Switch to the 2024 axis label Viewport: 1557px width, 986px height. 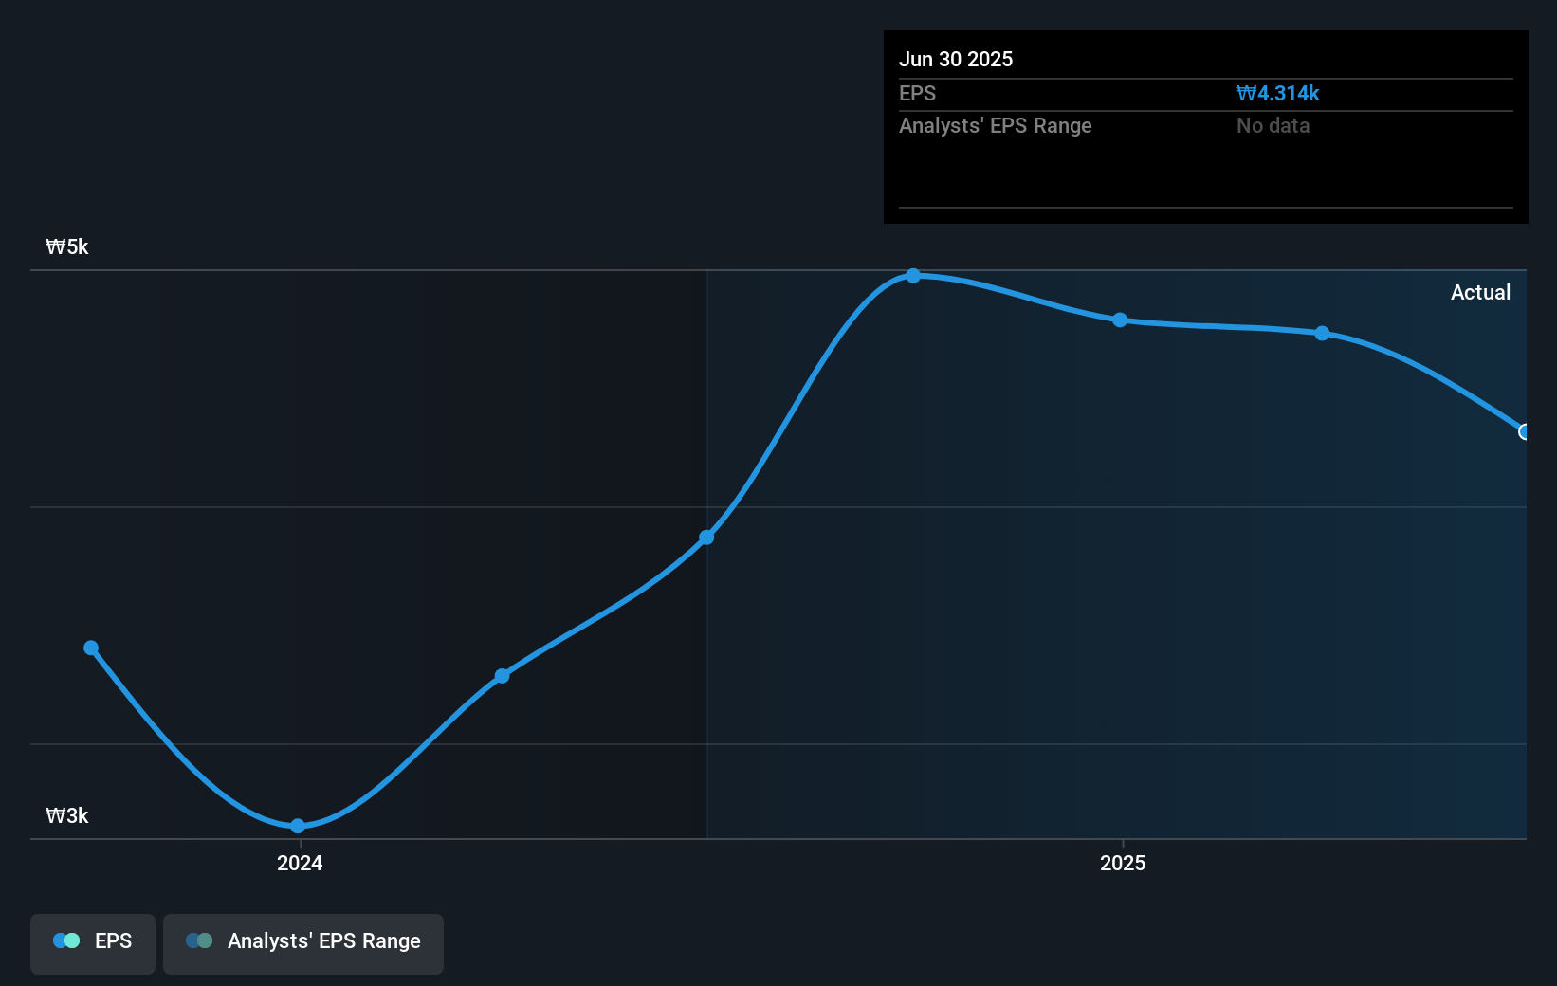click(298, 863)
